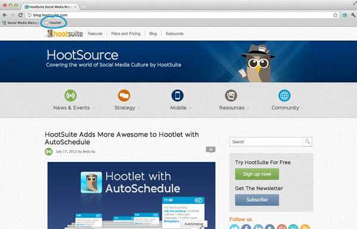Click the green News & Events broadcast icon
Screen dimensions: 357x229
[70, 96]
